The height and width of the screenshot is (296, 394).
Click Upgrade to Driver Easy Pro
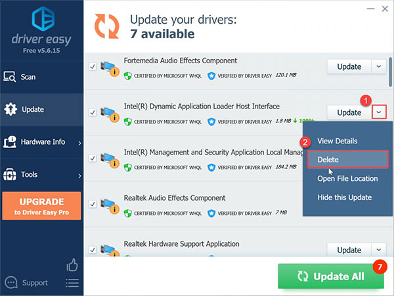(42, 206)
